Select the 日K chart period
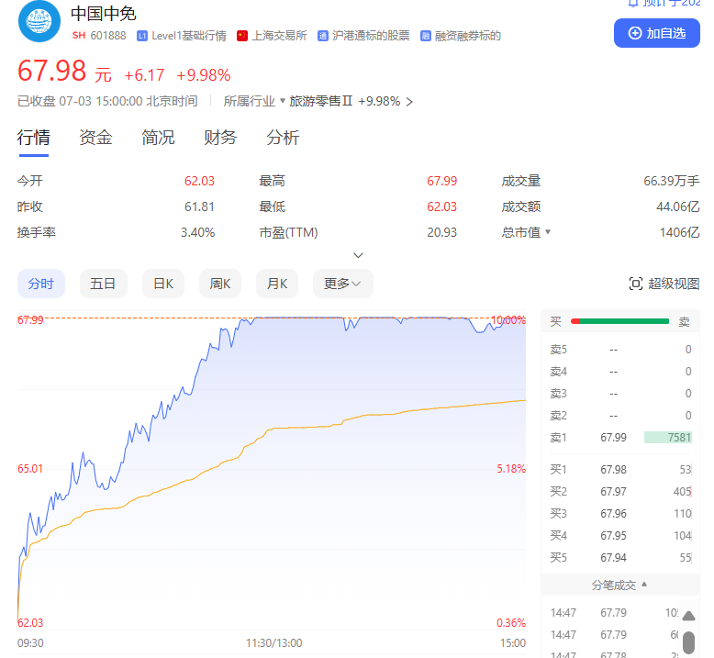 162,284
